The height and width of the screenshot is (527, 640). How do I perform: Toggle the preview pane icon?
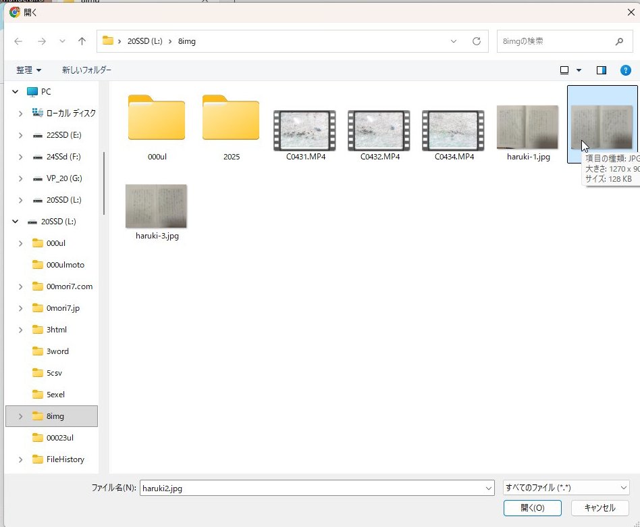point(602,70)
